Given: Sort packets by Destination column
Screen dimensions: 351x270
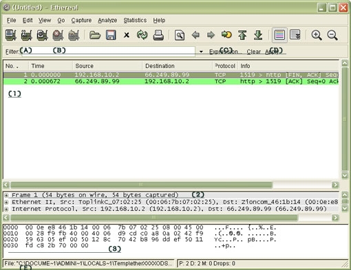Looking at the screenshot, I should (x=178, y=66).
